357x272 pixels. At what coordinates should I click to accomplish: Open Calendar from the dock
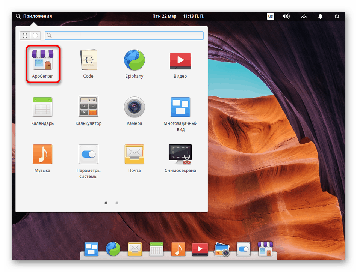pos(156,249)
